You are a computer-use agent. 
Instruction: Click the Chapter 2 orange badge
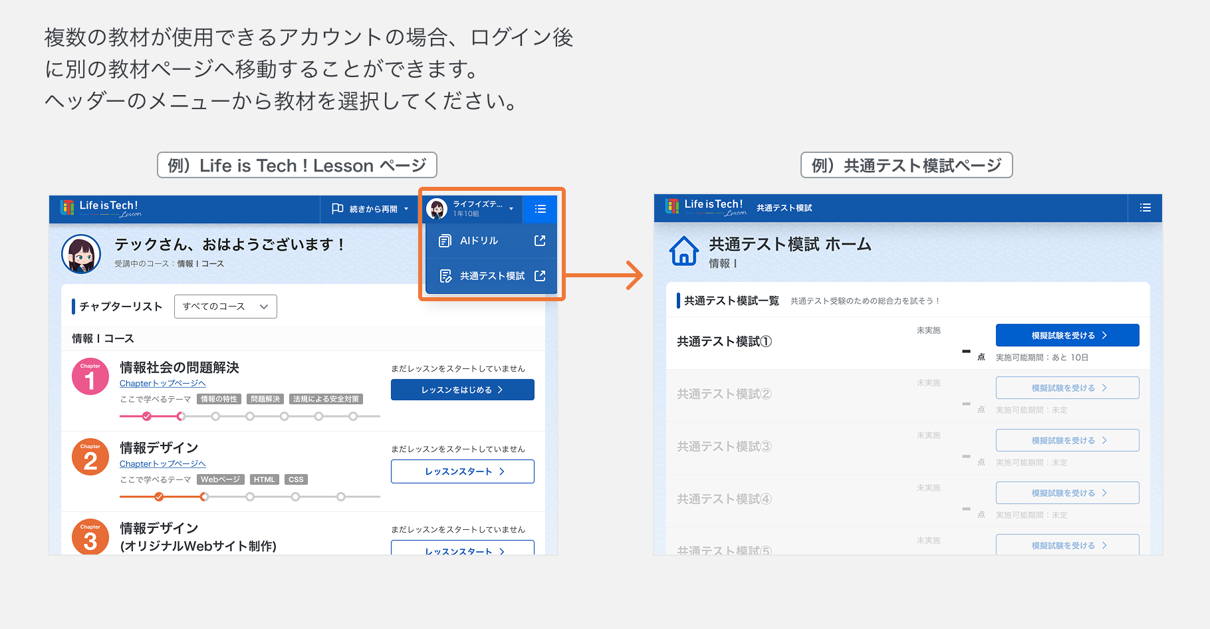pyautogui.click(x=90, y=457)
